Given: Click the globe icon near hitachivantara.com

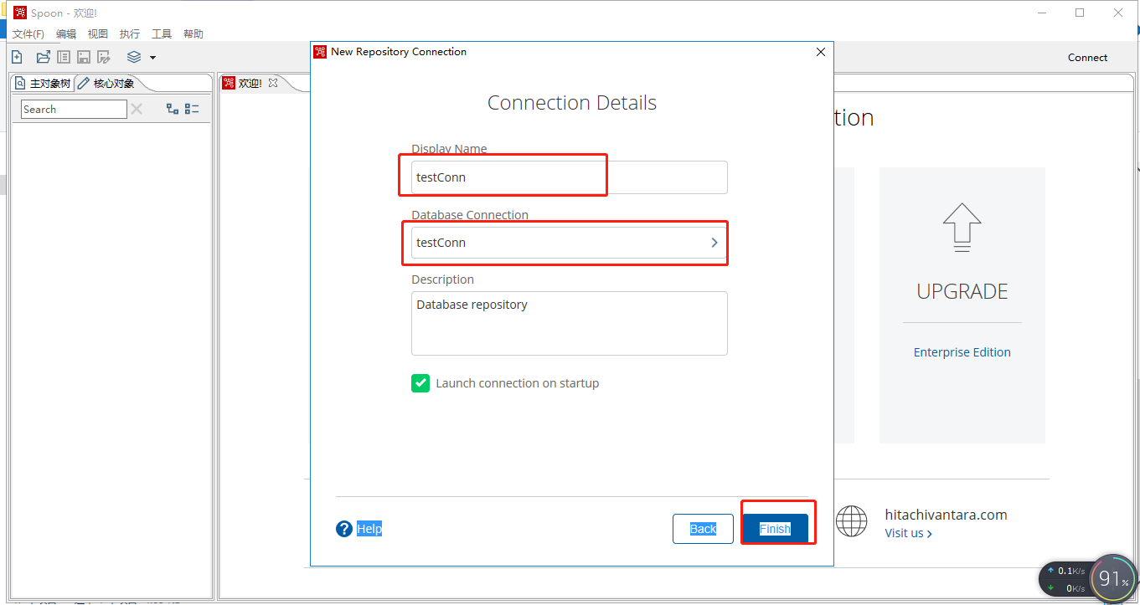Looking at the screenshot, I should pos(852,521).
